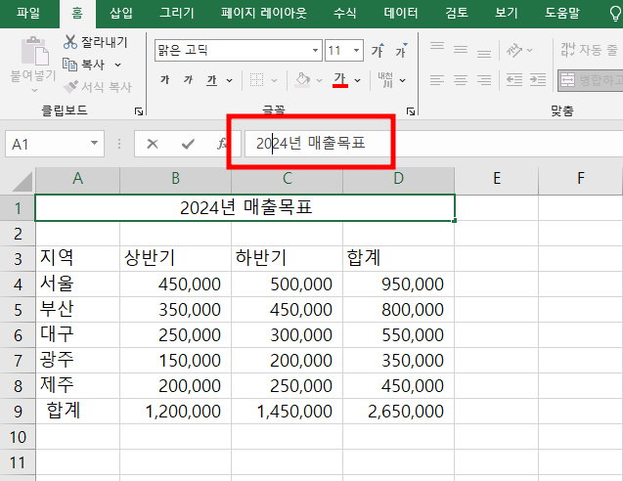Decrease font size with small 가 icon

401,51
